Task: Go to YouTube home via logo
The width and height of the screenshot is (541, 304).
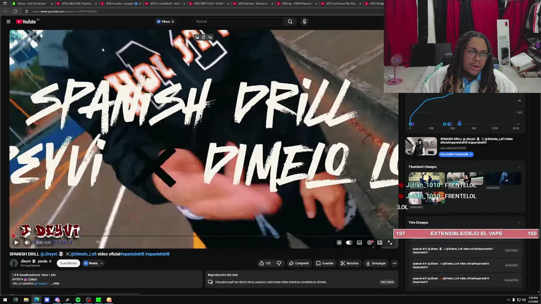Action: pos(26,22)
